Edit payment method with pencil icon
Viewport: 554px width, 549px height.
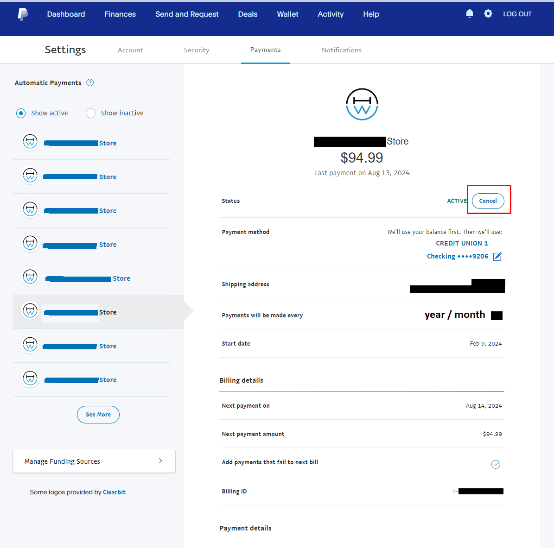click(497, 256)
